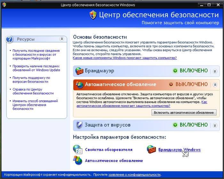Screen dimensions: 224x179
Task: Open заявление о конфиденциальности link
Action: tap(134, 175)
